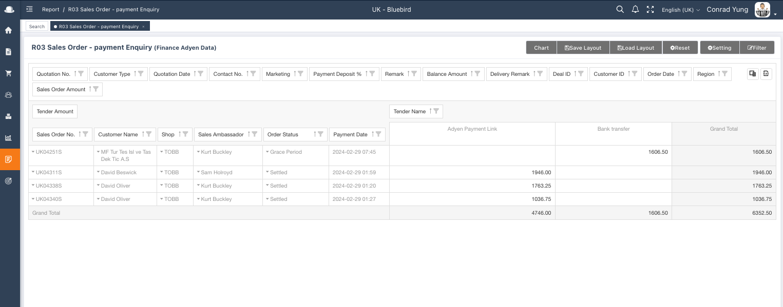This screenshot has height=307, width=783.
Task: Open the English (UK) language dropdown
Action: [680, 9]
